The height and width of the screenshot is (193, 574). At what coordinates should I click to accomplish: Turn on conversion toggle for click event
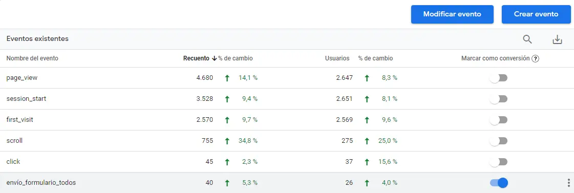pyautogui.click(x=499, y=161)
